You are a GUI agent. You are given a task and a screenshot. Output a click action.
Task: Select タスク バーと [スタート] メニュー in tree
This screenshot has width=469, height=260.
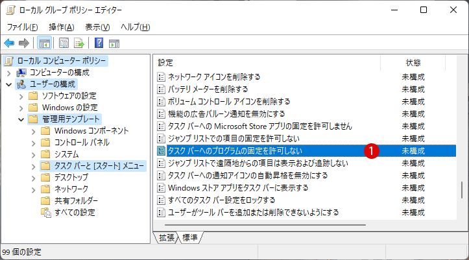99,166
